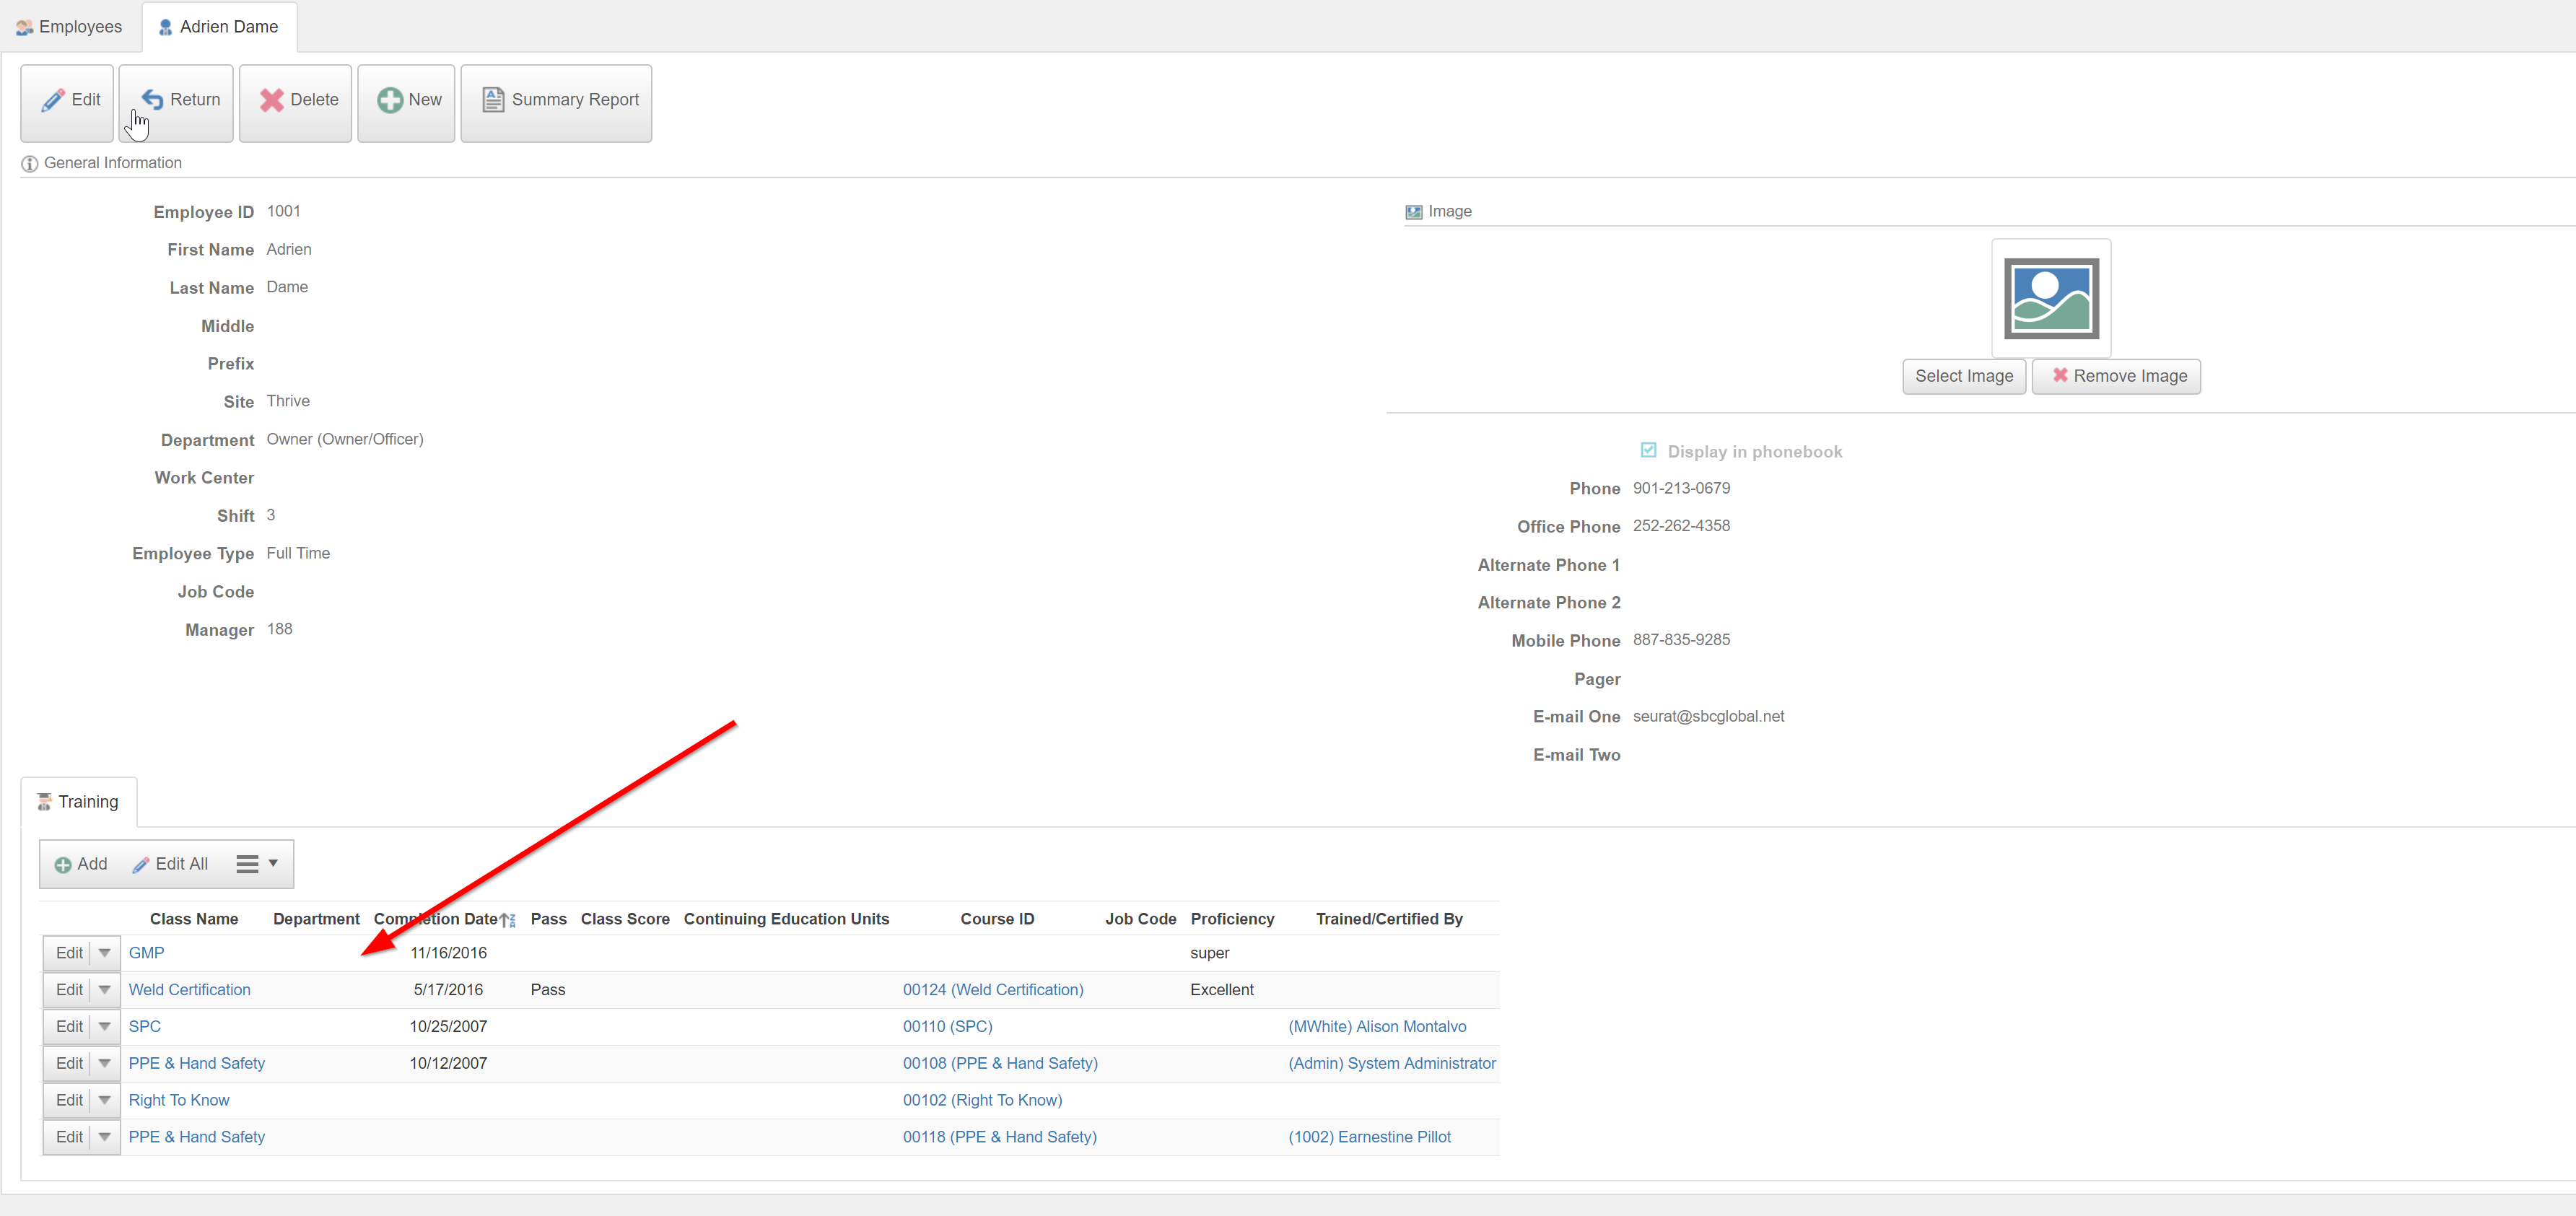Image resolution: width=2576 pixels, height=1216 pixels.
Task: Open dropdown arrow for Weld Certification row
Action: pos(105,990)
